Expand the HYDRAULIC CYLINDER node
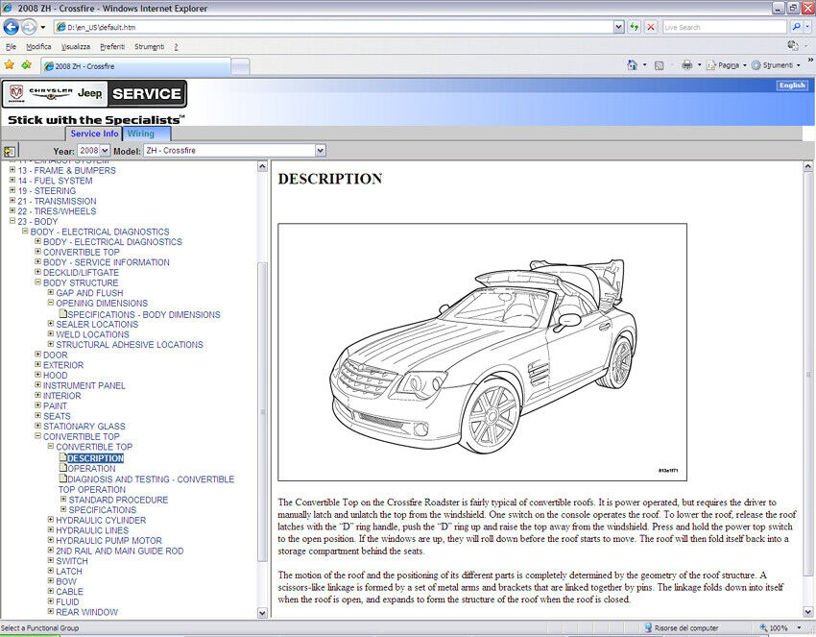 click(51, 521)
